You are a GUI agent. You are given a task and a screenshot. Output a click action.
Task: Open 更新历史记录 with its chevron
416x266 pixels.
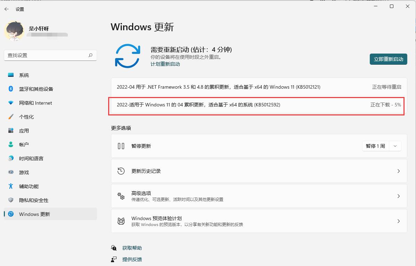point(399,171)
